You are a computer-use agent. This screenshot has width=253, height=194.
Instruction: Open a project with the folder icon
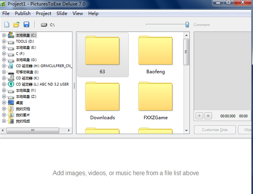click(16, 25)
